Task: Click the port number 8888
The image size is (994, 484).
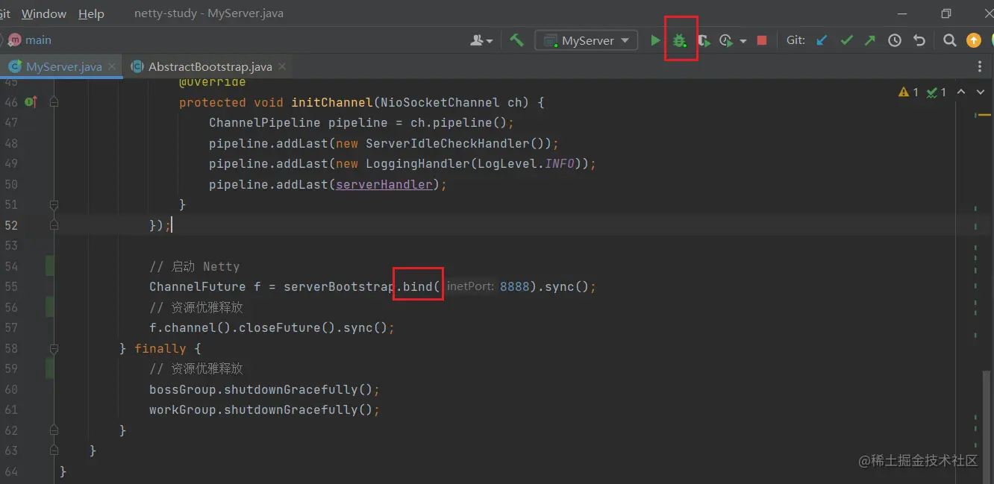Action: (x=515, y=286)
